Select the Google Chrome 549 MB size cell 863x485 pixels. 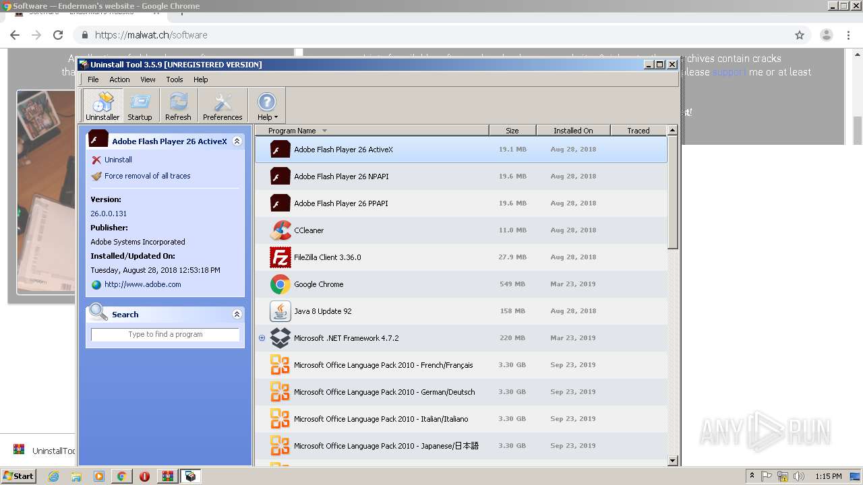pos(512,284)
